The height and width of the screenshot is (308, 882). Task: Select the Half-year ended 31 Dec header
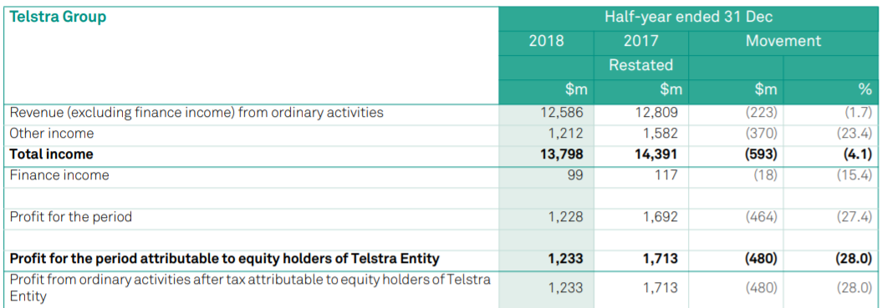coord(688,17)
